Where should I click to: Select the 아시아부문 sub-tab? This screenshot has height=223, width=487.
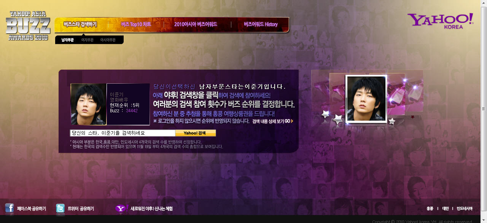coord(108,40)
